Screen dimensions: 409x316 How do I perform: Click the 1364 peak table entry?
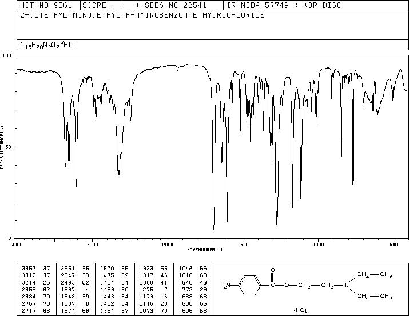click(114, 310)
